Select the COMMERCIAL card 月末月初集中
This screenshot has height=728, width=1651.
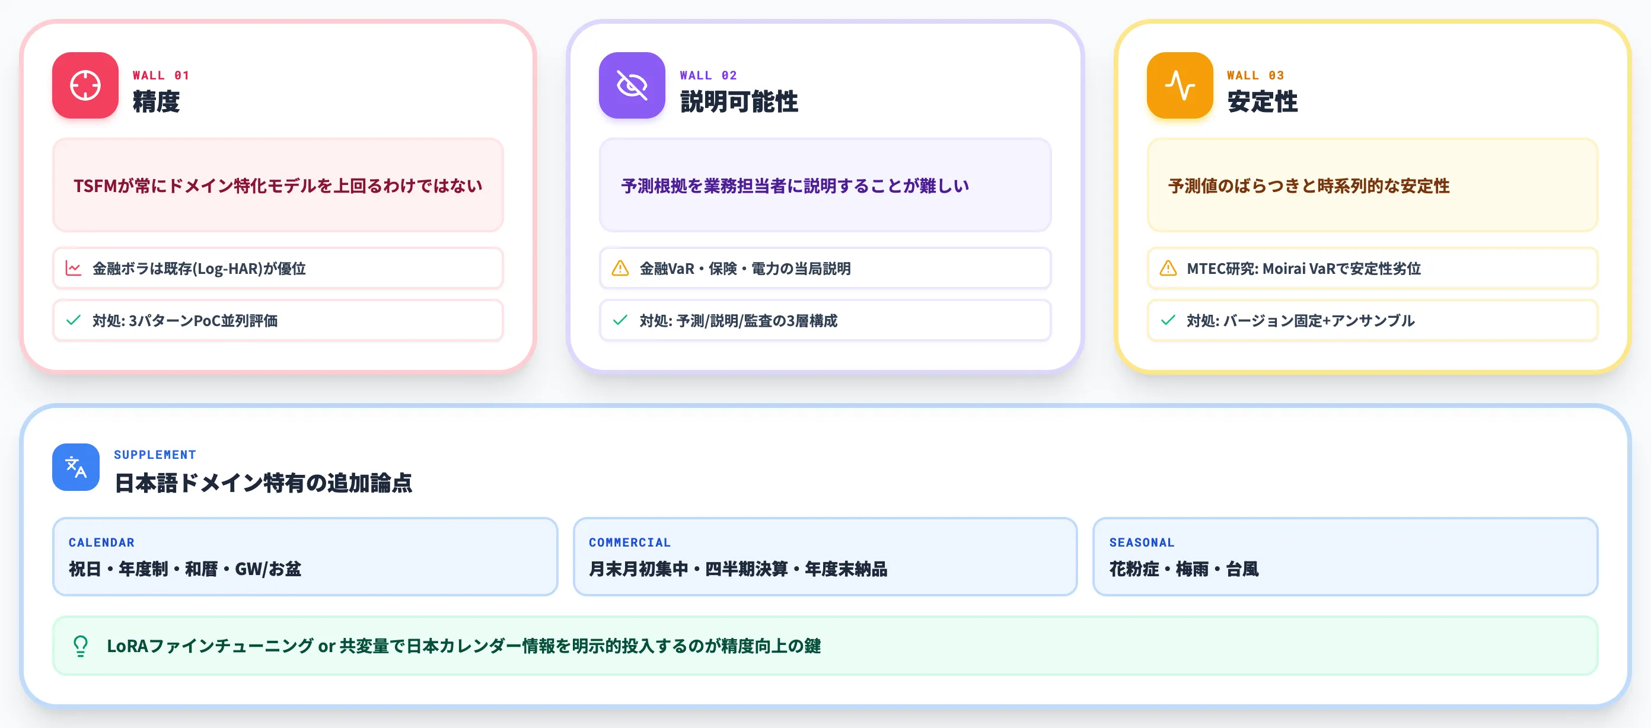[x=825, y=556]
